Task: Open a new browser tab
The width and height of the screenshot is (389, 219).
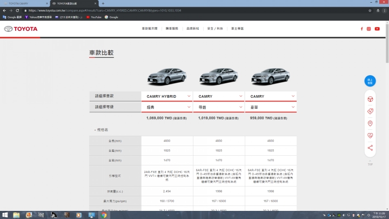Action: (x=103, y=3)
